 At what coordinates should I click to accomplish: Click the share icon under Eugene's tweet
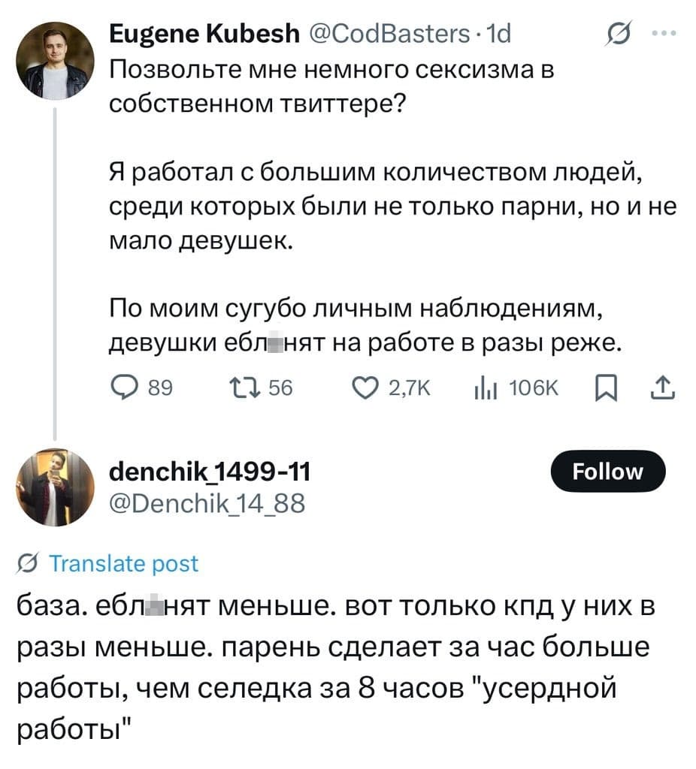(663, 388)
